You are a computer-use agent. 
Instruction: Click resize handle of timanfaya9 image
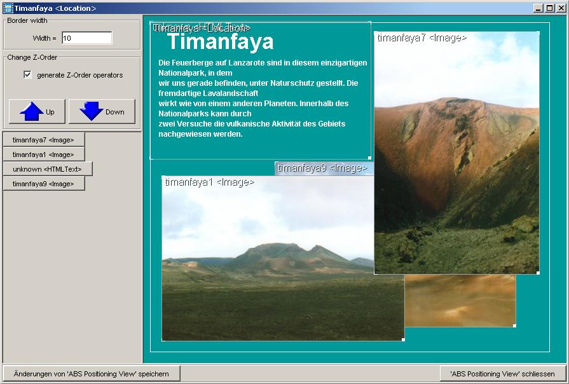pyautogui.click(x=514, y=326)
